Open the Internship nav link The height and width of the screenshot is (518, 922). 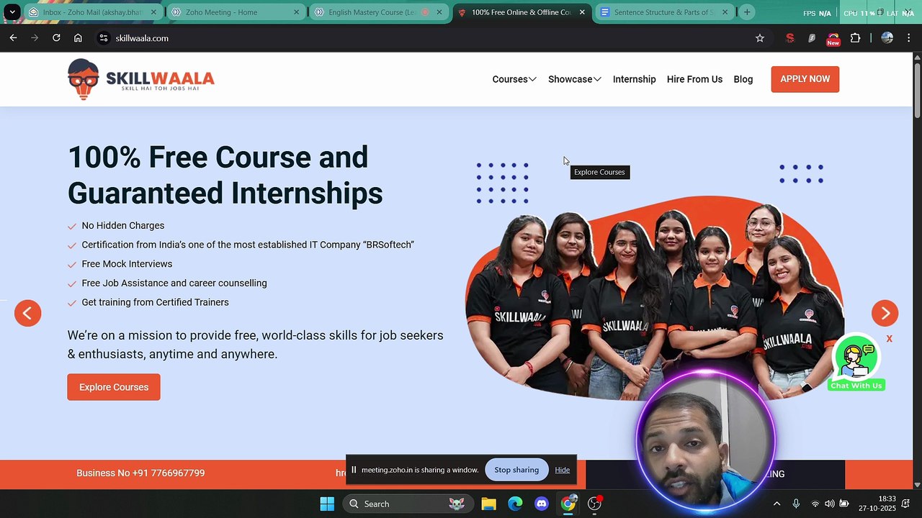pyautogui.click(x=635, y=79)
